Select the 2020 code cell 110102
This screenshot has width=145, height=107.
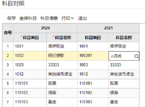click(x=30, y=93)
